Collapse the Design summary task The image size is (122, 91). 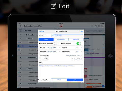coord(27,39)
